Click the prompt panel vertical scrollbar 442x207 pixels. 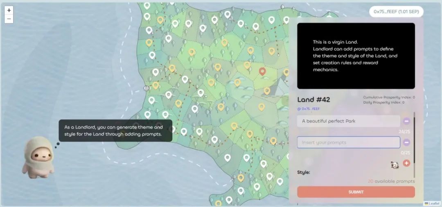click(414, 145)
